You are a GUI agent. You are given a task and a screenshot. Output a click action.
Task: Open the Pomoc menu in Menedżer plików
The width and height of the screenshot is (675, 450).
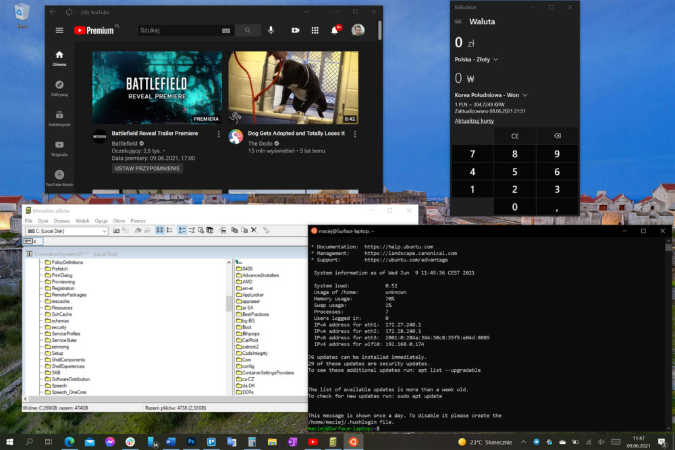pos(138,221)
